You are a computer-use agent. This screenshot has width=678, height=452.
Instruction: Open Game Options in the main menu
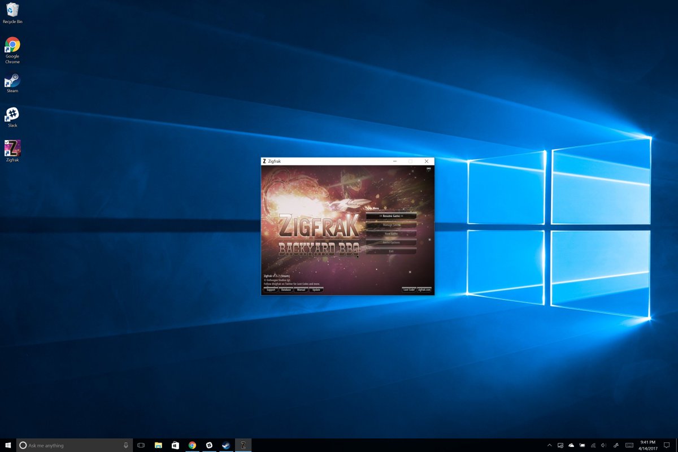[x=391, y=242]
